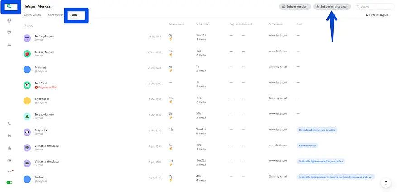Switch to the Gelen Kutusu tab
397x192 pixels.
coord(33,15)
